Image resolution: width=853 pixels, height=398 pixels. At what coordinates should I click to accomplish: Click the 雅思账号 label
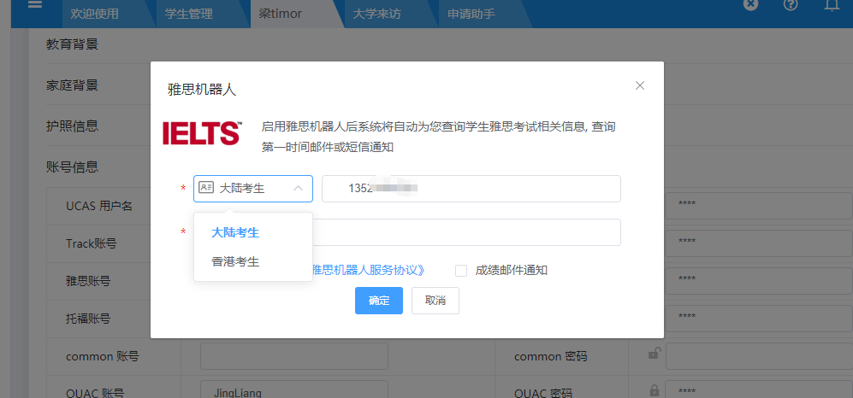pos(88,281)
